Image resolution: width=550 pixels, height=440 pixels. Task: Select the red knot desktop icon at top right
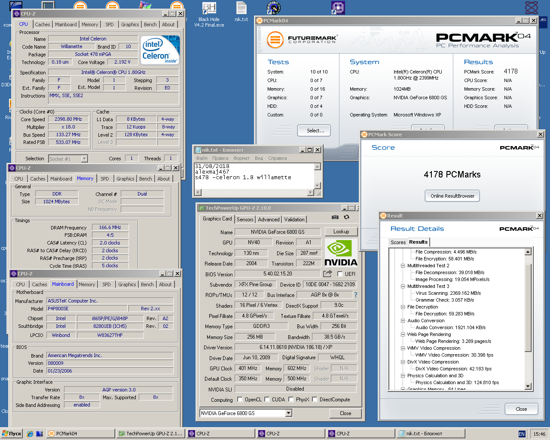(532, 7)
